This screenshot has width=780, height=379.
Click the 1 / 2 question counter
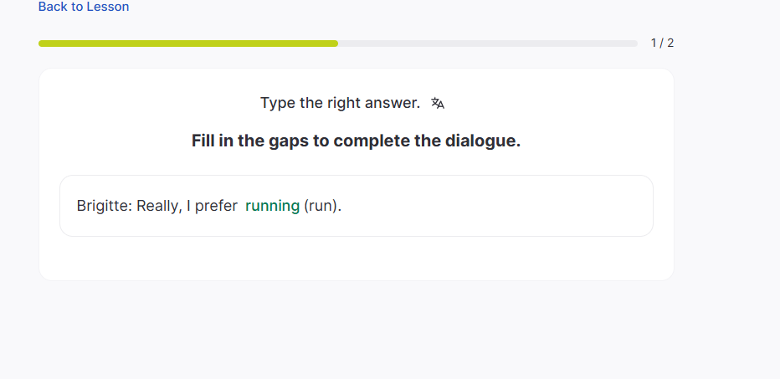click(662, 44)
